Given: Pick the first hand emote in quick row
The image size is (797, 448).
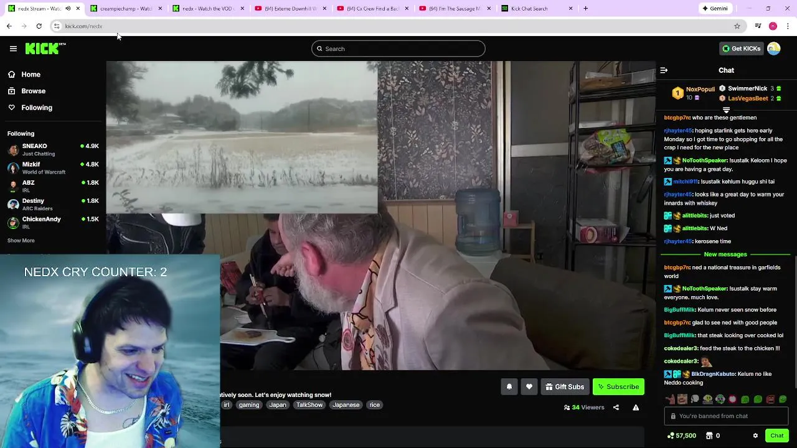Looking at the screenshot, I should [x=670, y=399].
